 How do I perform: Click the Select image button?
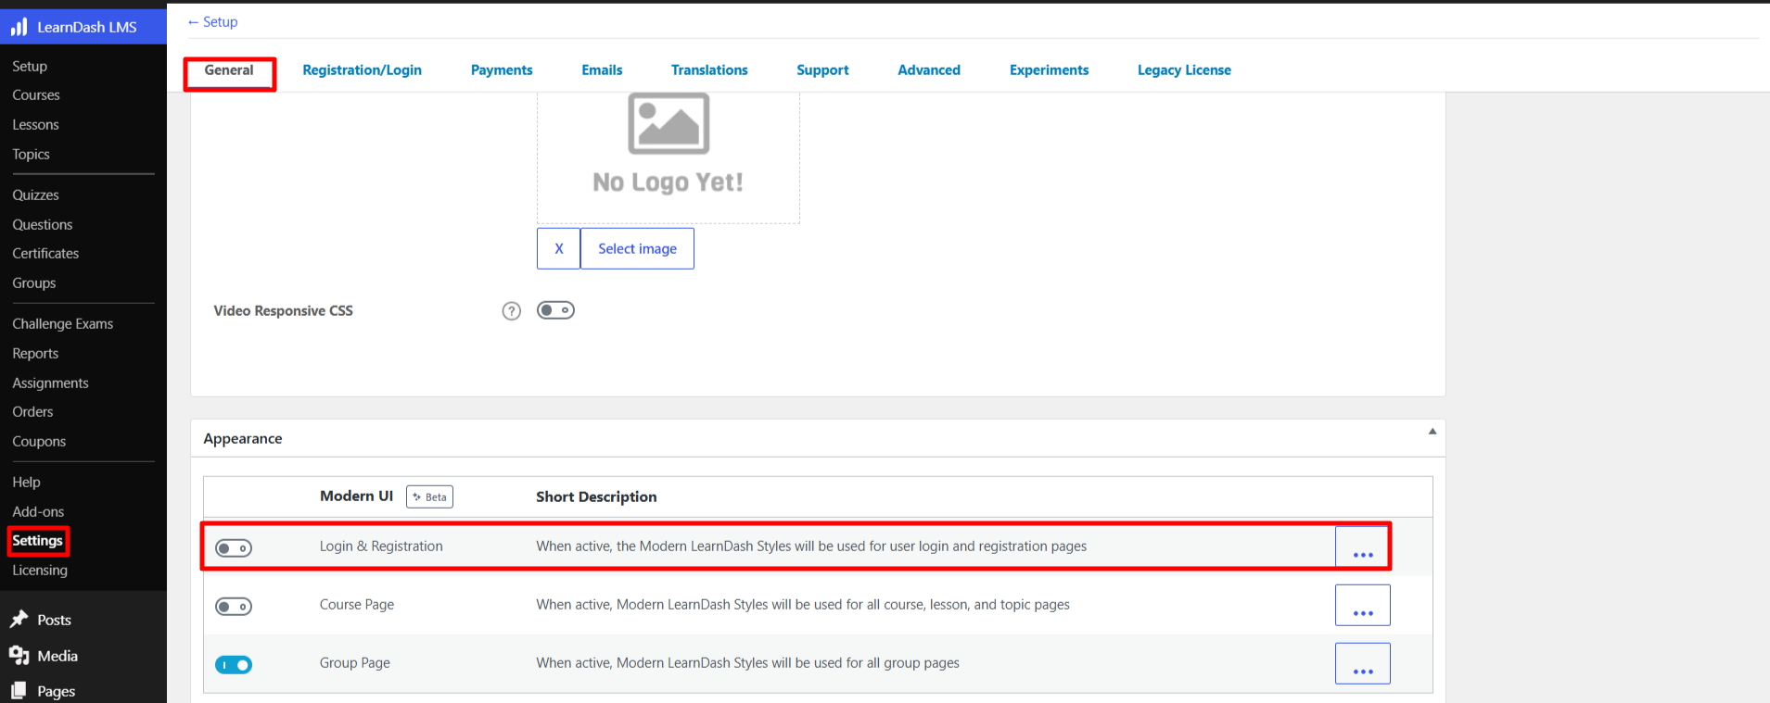click(x=637, y=249)
